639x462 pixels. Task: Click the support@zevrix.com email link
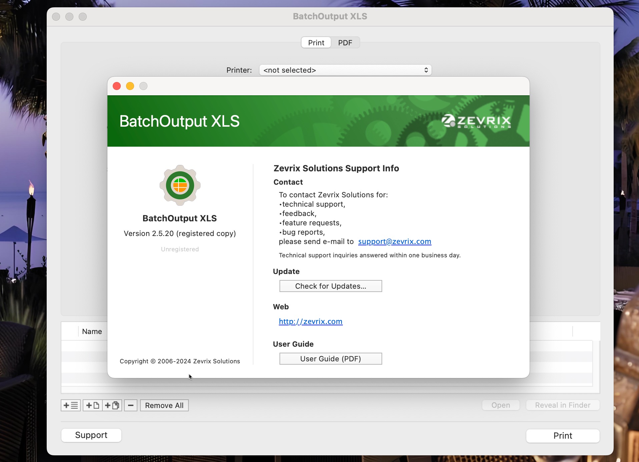[x=395, y=241]
